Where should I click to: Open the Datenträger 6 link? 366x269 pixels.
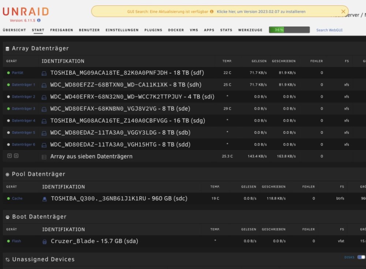click(23, 144)
